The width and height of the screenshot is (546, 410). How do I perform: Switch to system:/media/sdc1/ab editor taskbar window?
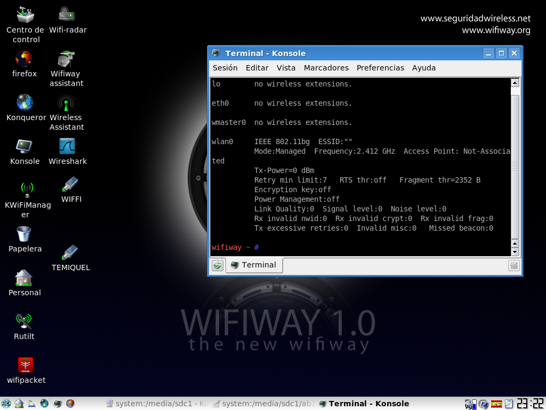tap(263, 404)
